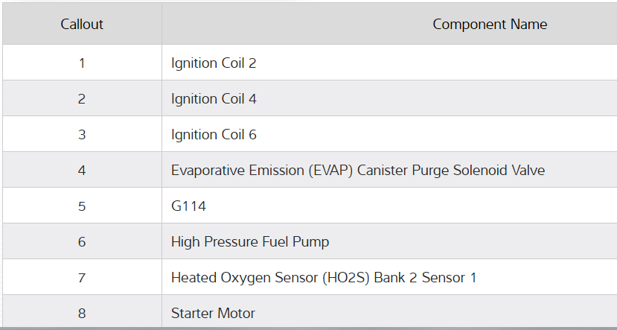
Task: Click the Callout column header
Action: click(82, 25)
